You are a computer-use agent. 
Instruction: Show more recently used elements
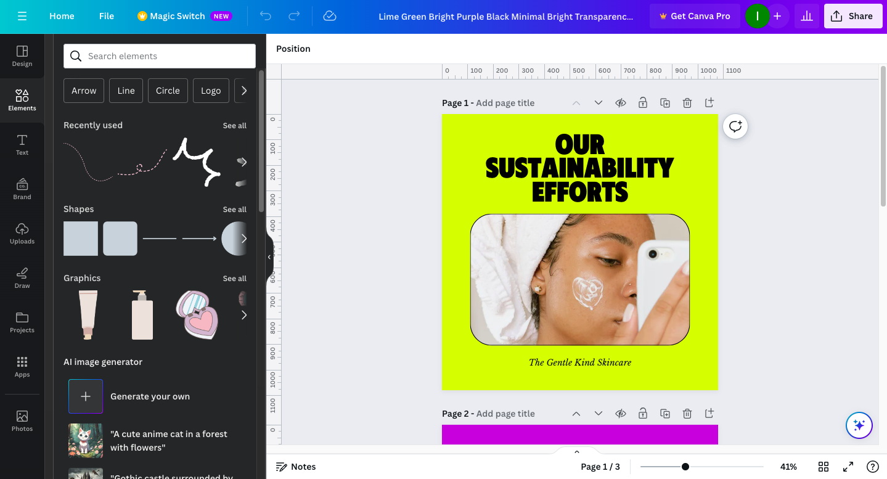coord(243,162)
